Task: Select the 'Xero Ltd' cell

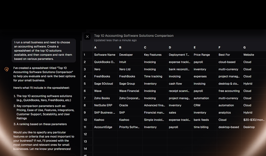Action: pyautogui.click(x=130, y=69)
